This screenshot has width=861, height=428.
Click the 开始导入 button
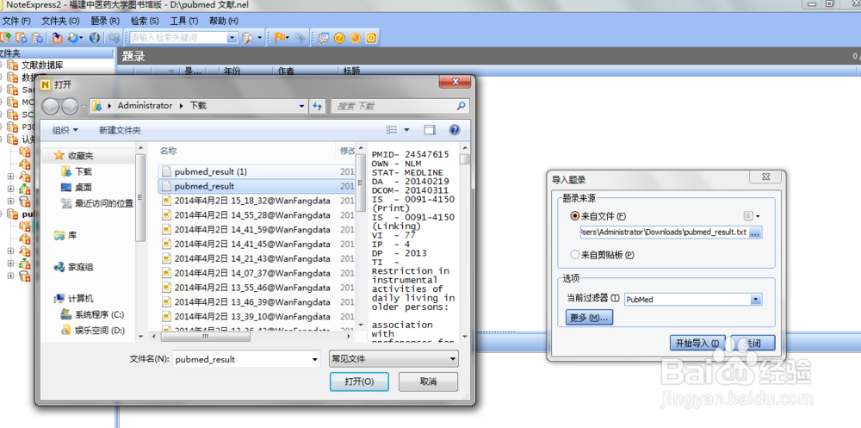[697, 343]
